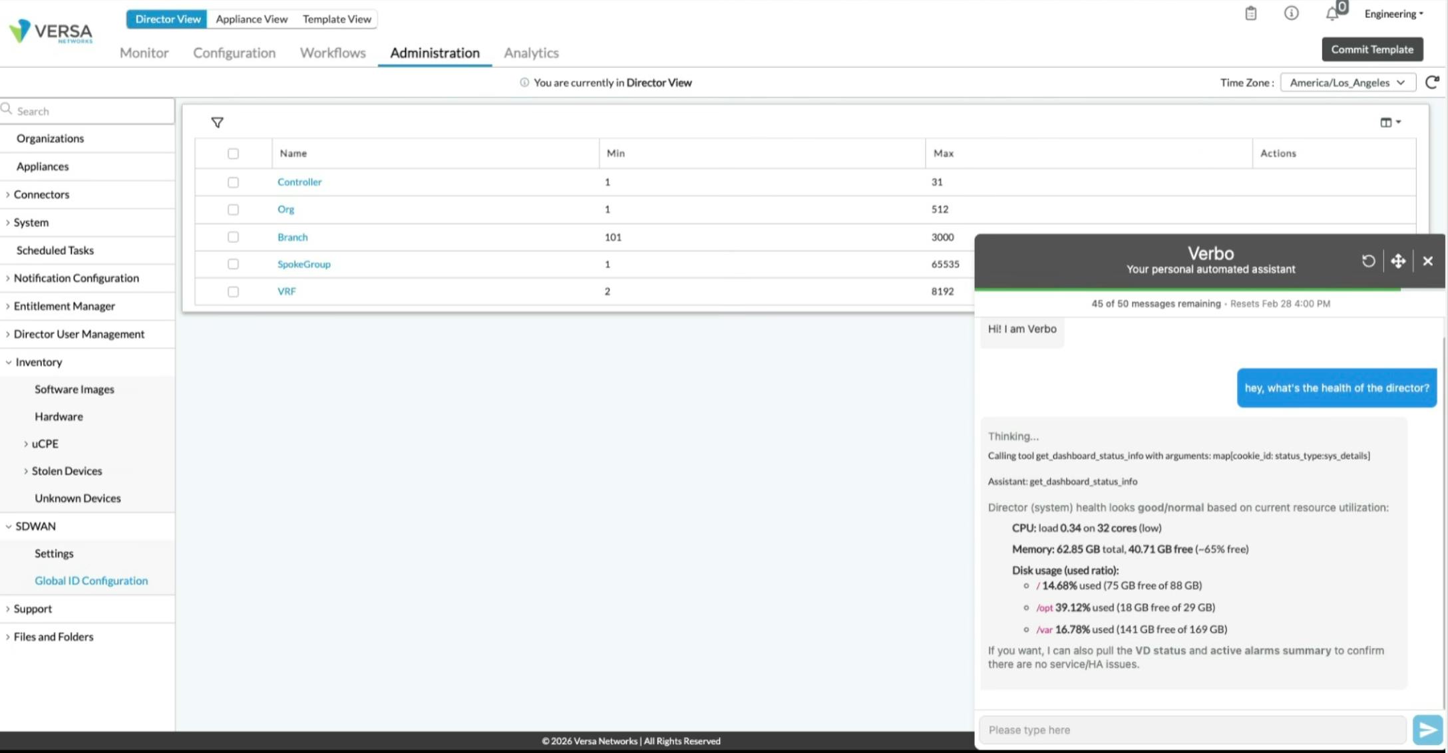Open the notifications bell
Screen dimensions: 1448x753
pos(1332,13)
